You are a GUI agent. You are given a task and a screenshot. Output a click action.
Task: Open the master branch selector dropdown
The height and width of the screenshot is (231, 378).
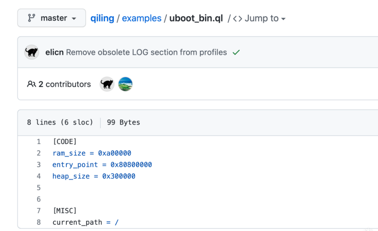tap(51, 18)
